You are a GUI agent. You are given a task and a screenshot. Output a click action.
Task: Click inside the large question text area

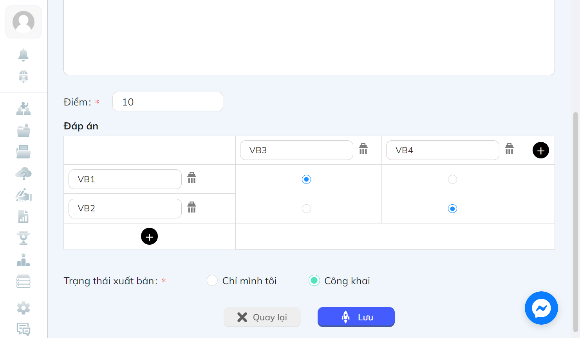click(309, 37)
